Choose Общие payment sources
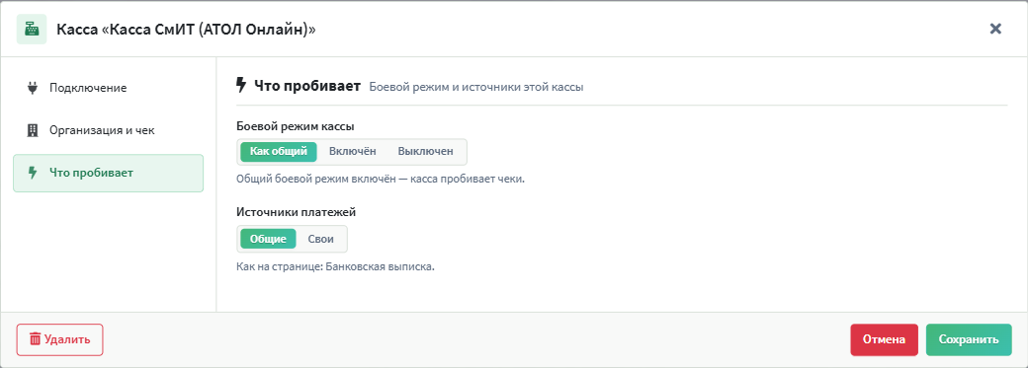 point(268,239)
